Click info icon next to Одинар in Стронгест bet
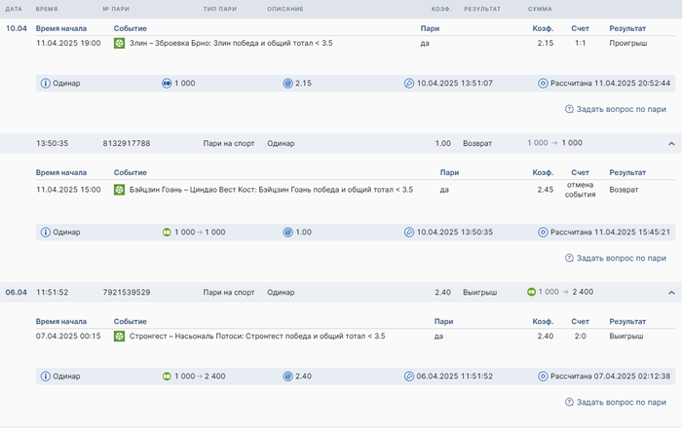 45,376
